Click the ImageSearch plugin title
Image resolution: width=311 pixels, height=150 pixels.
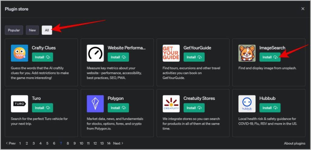click(272, 48)
